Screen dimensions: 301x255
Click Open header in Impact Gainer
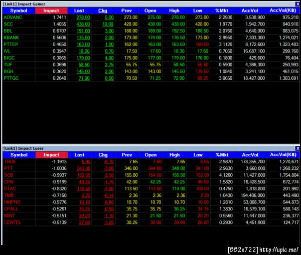[150, 11]
